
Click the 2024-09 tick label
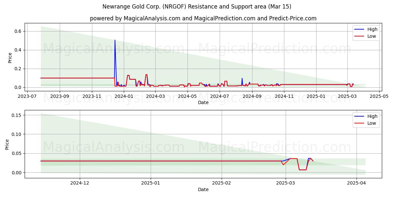coord(252,96)
